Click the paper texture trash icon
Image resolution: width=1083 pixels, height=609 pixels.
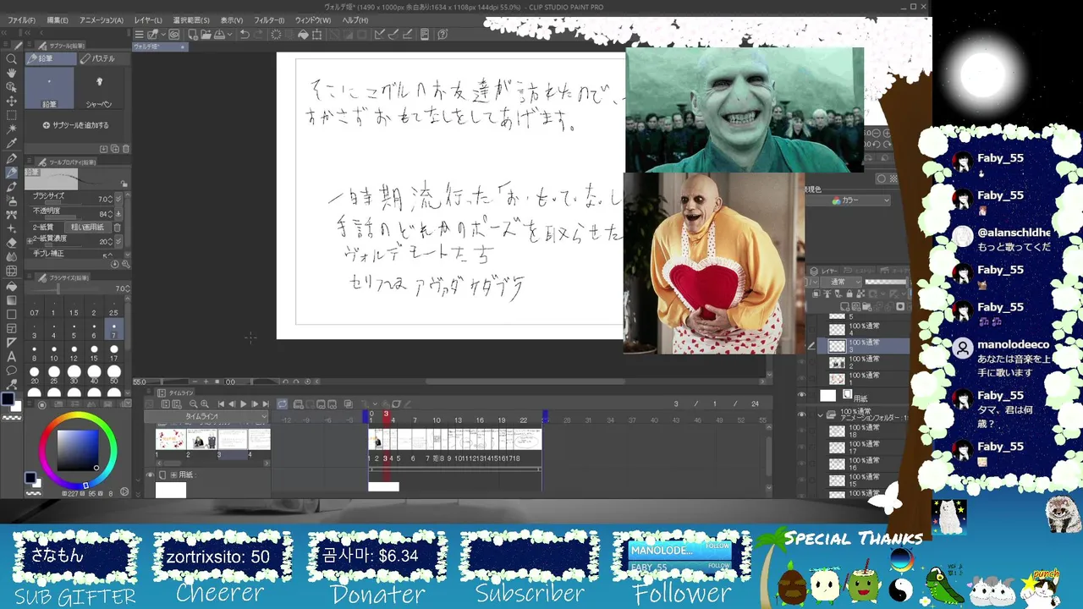click(117, 227)
